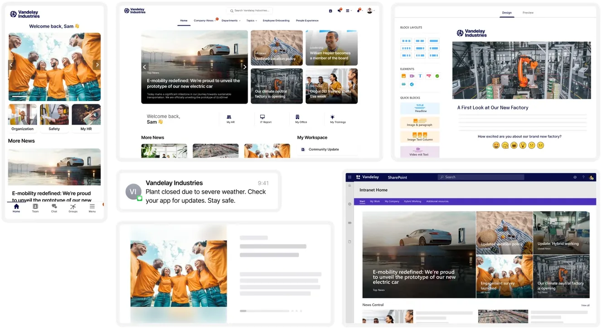Open the notifications bell in the intranet header
Image resolution: width=602 pixels, height=332 pixels.
point(358,11)
